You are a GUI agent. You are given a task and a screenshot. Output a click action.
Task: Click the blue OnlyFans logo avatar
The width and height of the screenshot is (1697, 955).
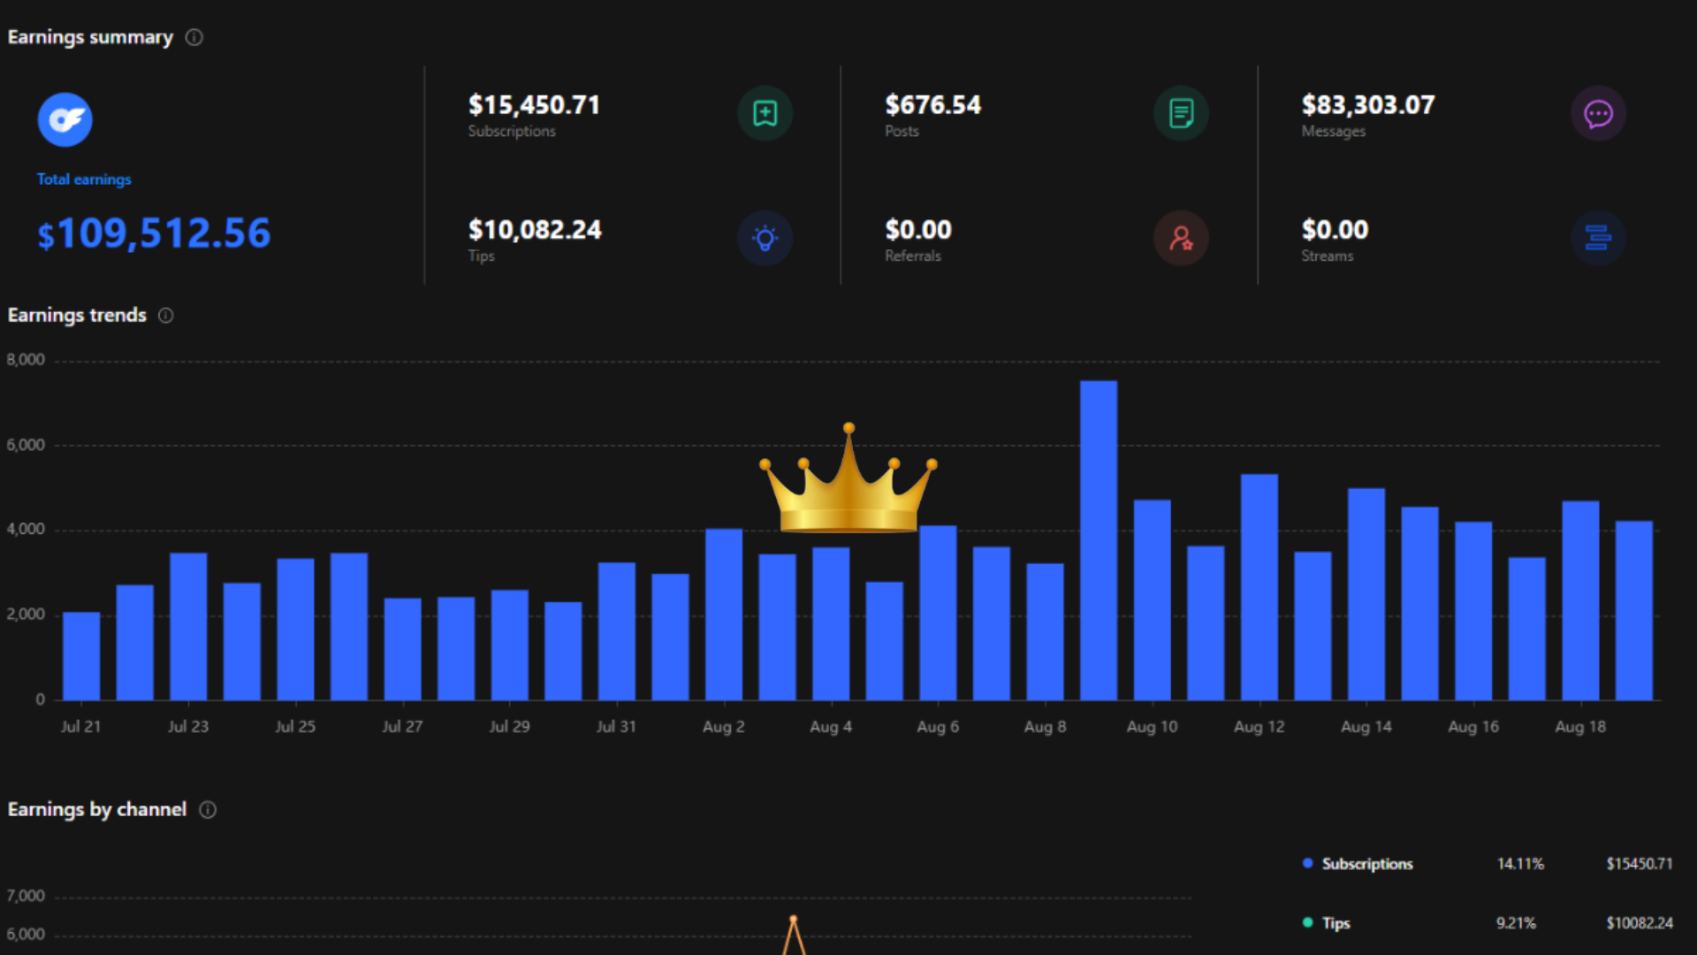coord(65,119)
